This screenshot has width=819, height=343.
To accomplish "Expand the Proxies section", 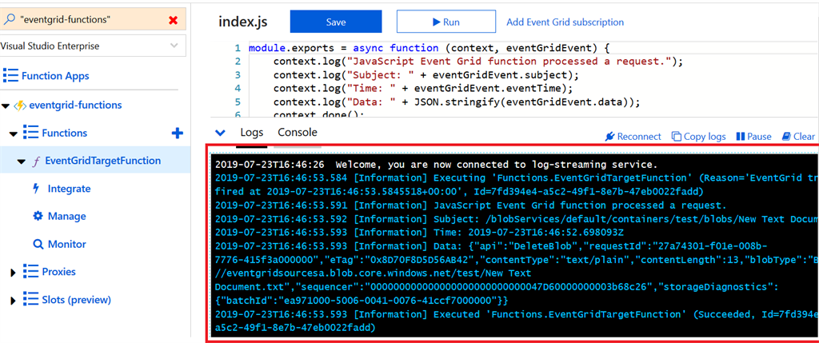I will coord(13,273).
